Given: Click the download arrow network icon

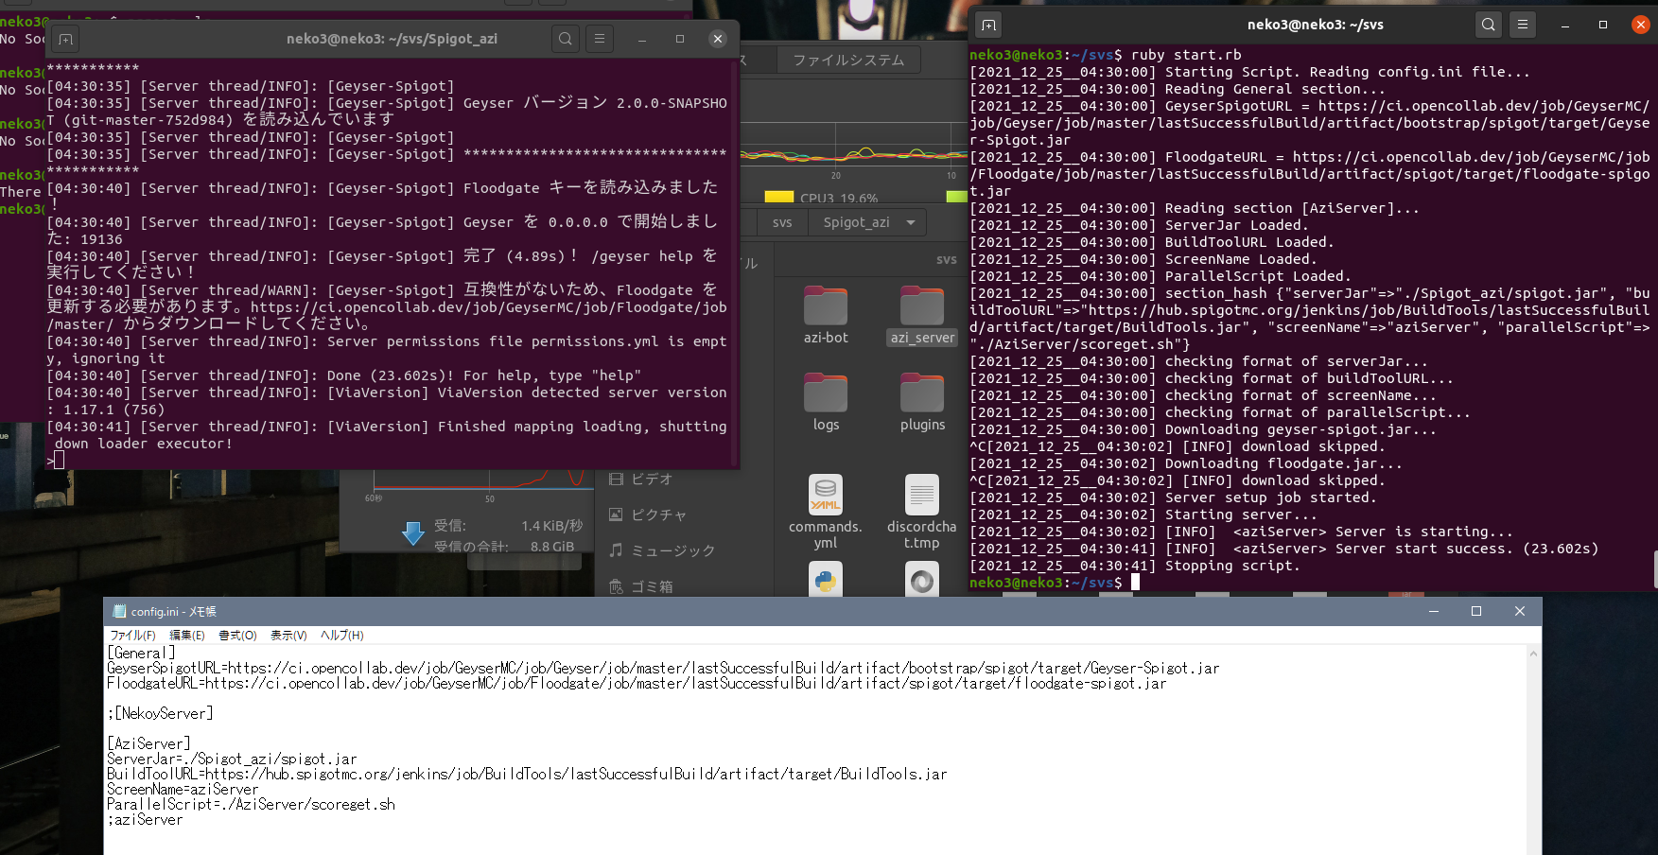Looking at the screenshot, I should point(413,533).
